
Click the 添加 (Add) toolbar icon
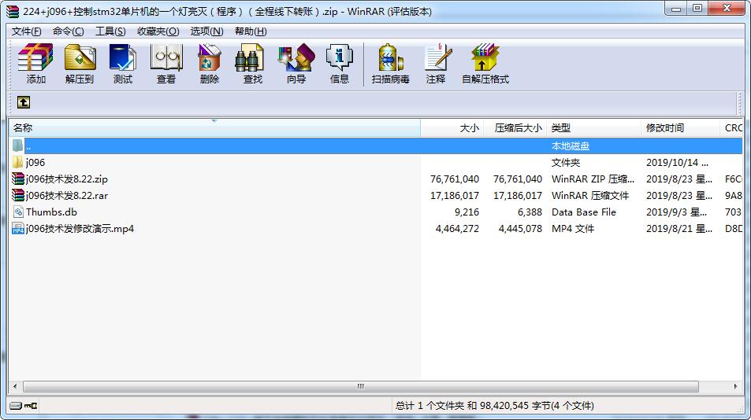tap(35, 57)
